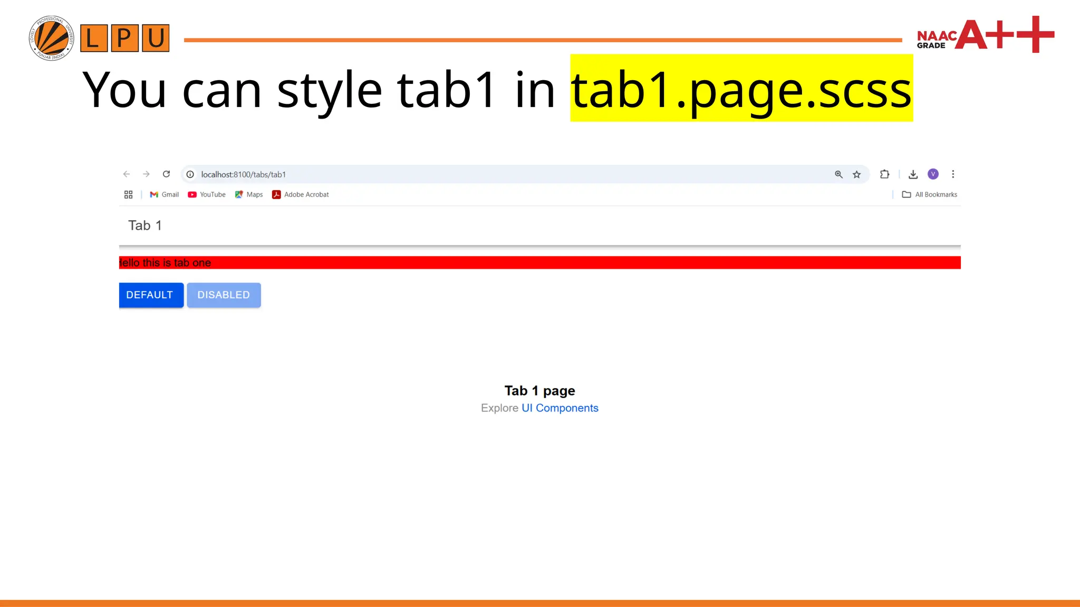Open the Adobe Acrobat bookmark
1080x607 pixels.
click(x=301, y=194)
